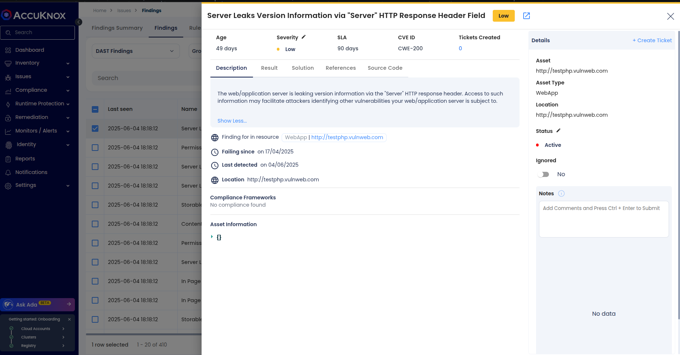Open the DAST Findings dropdown
680x355 pixels.
click(135, 51)
